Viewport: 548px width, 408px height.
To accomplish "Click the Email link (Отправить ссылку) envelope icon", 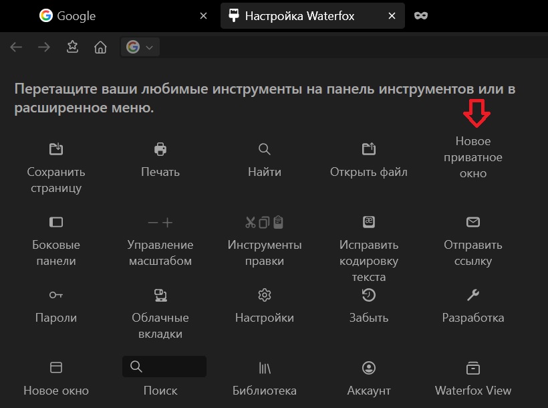I will point(473,222).
